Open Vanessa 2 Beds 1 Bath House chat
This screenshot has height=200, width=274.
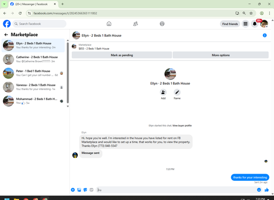point(33,87)
